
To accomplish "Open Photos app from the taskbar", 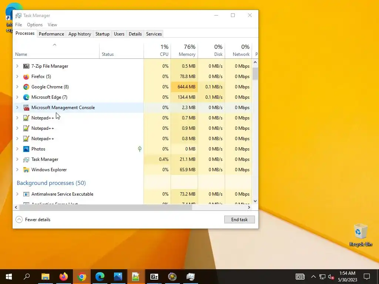I will click(118, 277).
